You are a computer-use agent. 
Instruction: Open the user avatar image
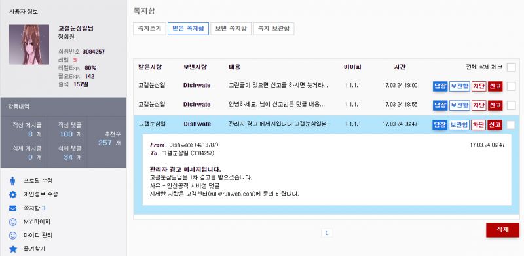(29, 45)
